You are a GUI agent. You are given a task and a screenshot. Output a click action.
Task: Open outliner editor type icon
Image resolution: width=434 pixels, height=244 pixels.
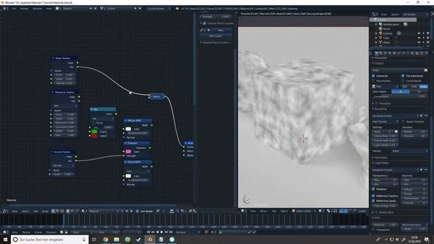[374, 14]
